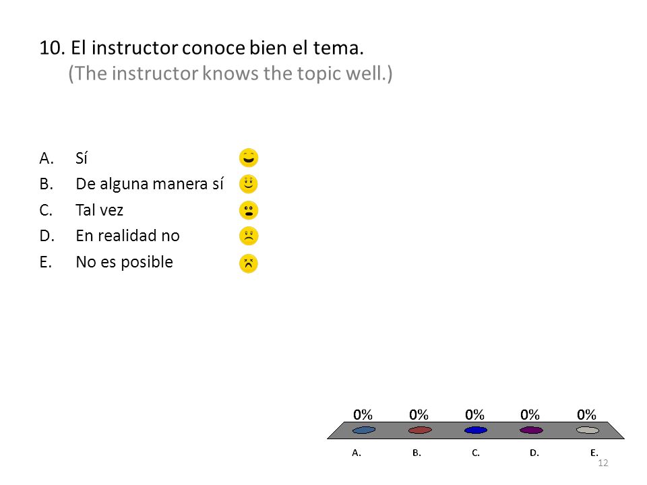
Task: Choose answer E. No es posible
Action: click(106, 262)
